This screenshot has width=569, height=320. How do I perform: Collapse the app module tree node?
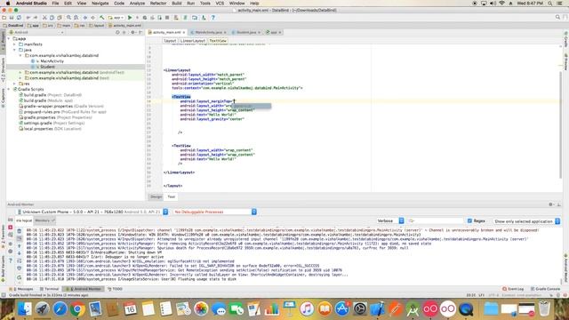(9, 38)
